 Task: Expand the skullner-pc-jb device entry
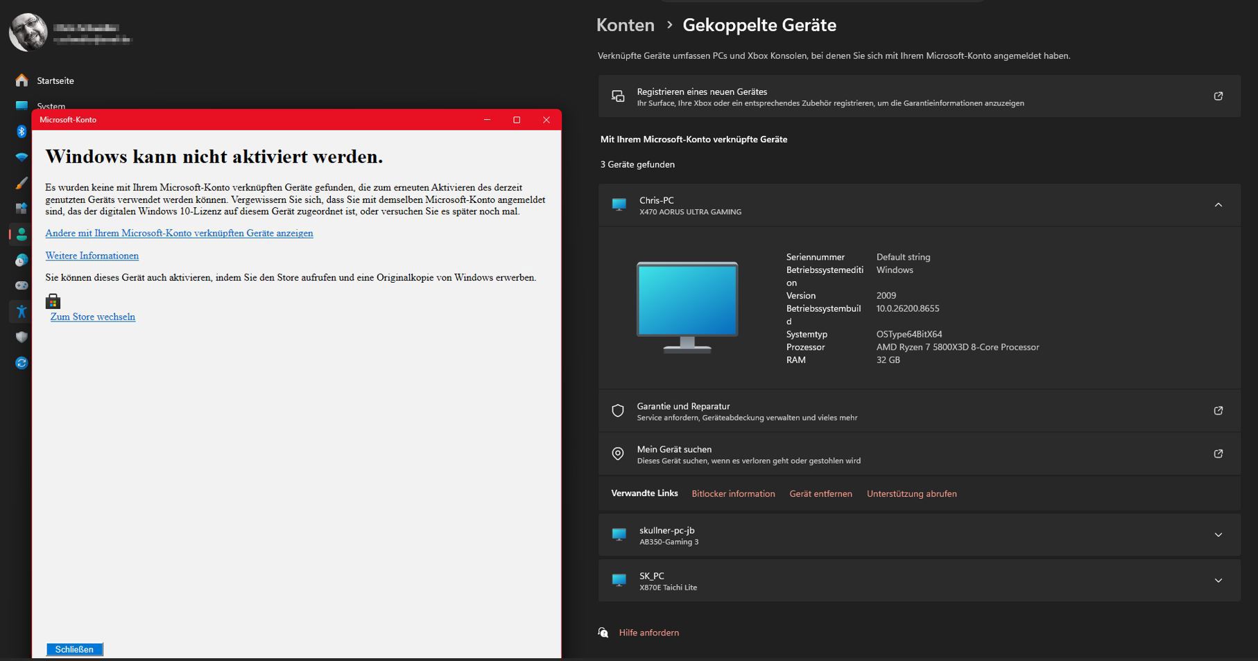coord(1218,535)
